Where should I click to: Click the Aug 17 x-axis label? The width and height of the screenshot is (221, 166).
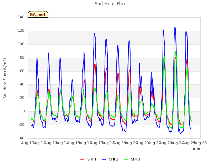point(97,143)
